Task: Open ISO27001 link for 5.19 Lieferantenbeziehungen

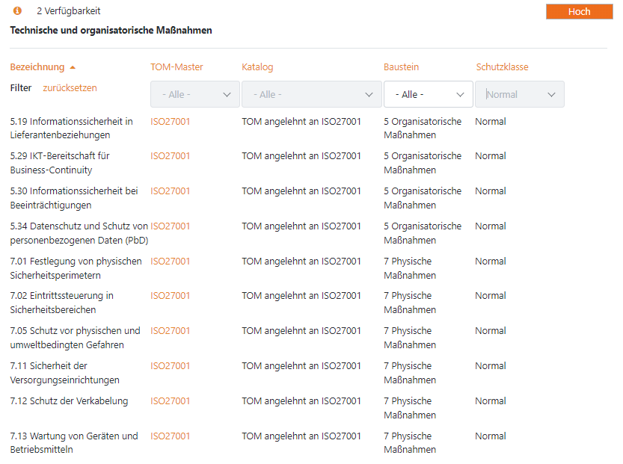Action: click(x=171, y=122)
